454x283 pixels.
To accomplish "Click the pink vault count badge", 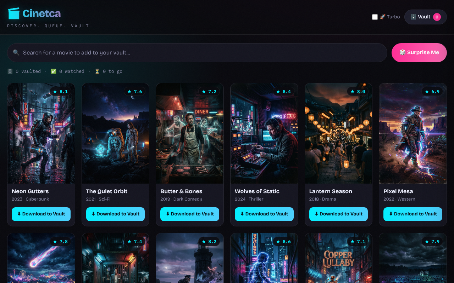I will click(x=437, y=17).
